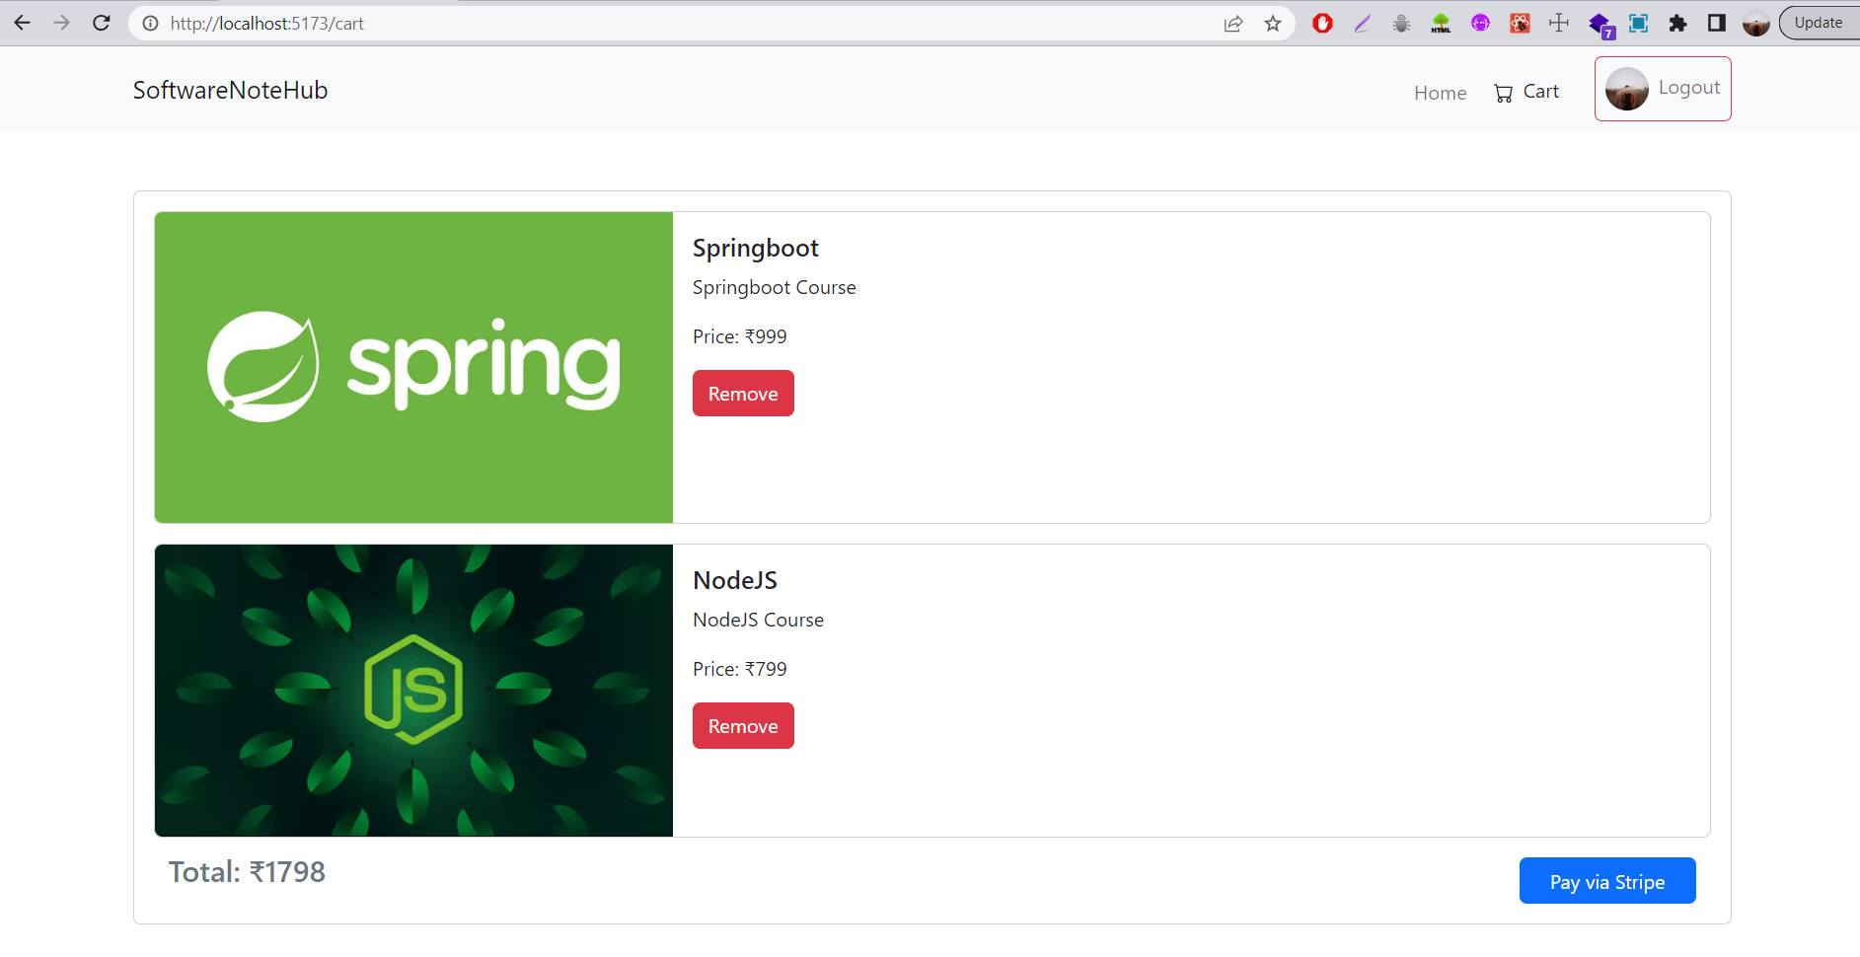
Task: View site information icon in address bar
Action: (150, 24)
